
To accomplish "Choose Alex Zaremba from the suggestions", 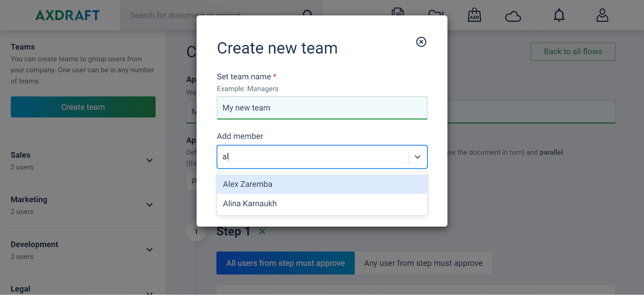I will pyautogui.click(x=322, y=184).
